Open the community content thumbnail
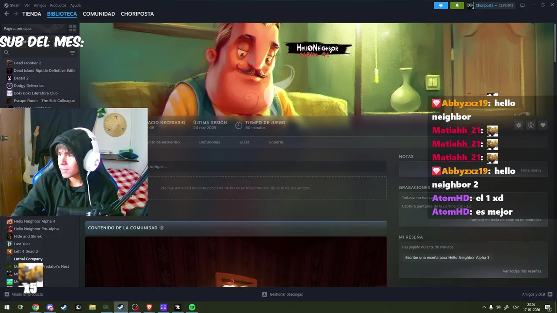Image resolution: width=557 pixels, height=313 pixels. [x=236, y=262]
